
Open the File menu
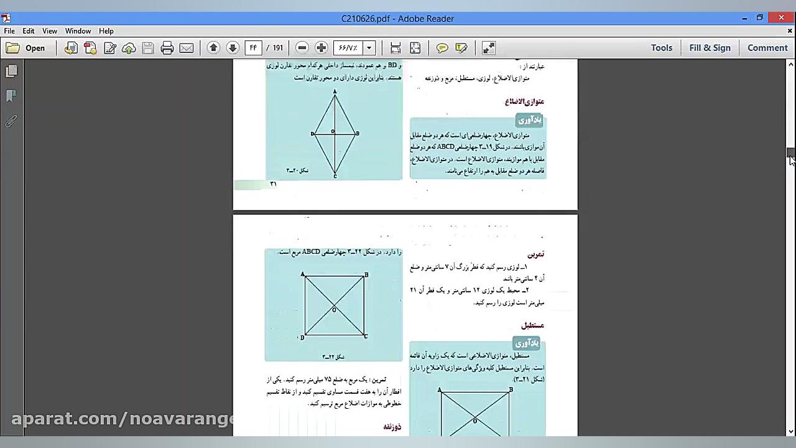pyautogui.click(x=9, y=30)
